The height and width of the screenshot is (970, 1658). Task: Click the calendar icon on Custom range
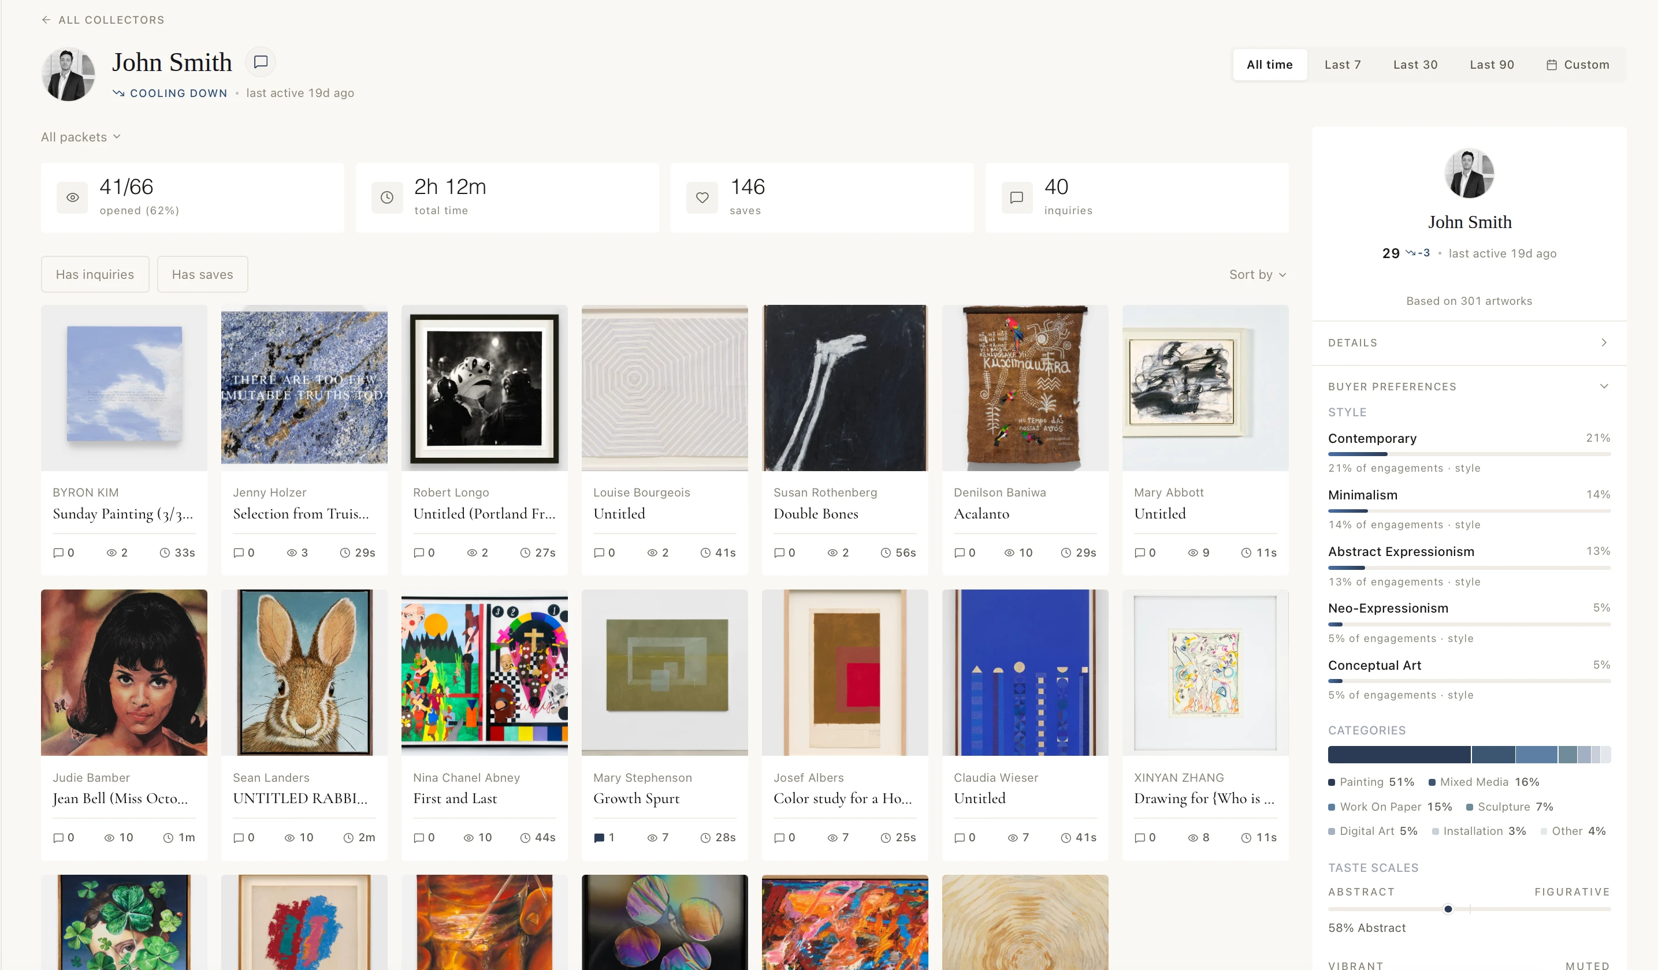coord(1552,65)
